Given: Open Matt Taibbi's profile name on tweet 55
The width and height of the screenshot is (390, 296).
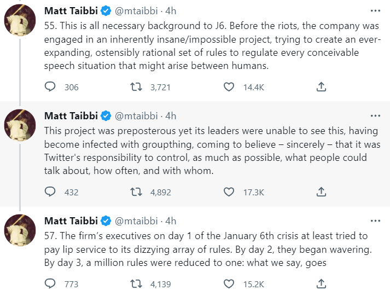Looking at the screenshot, I should [71, 11].
